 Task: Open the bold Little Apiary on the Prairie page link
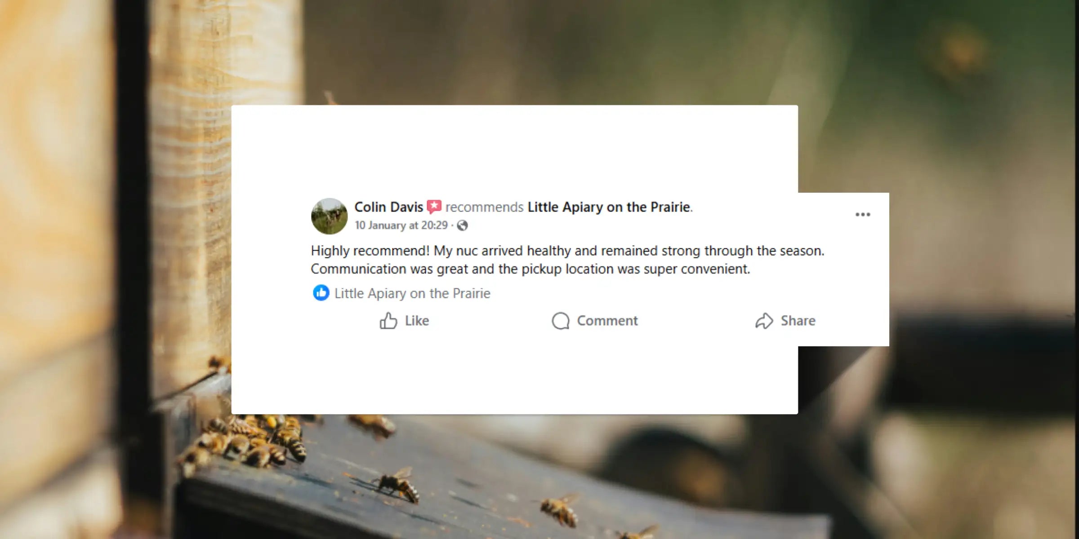(609, 207)
